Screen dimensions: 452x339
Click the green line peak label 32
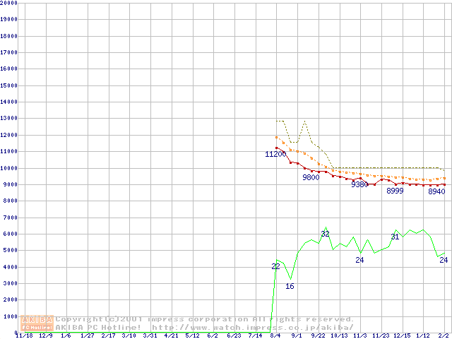pyautogui.click(x=325, y=234)
